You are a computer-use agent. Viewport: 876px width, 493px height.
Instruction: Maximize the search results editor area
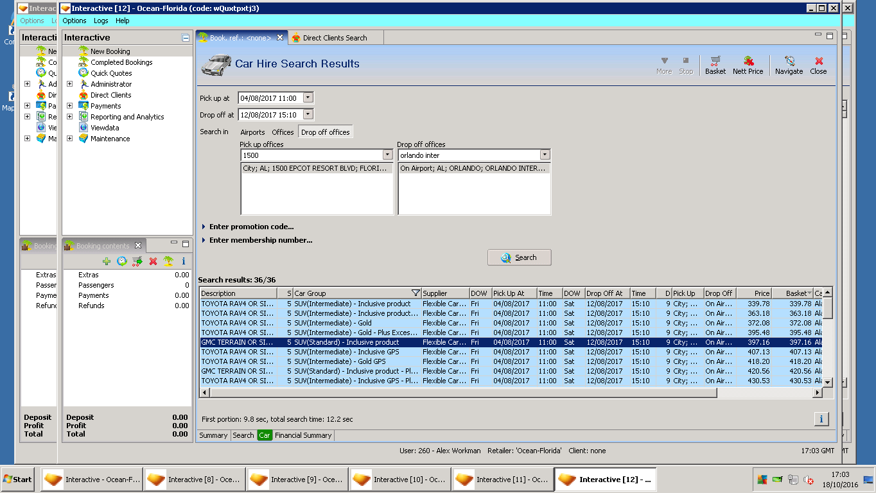pyautogui.click(x=829, y=36)
